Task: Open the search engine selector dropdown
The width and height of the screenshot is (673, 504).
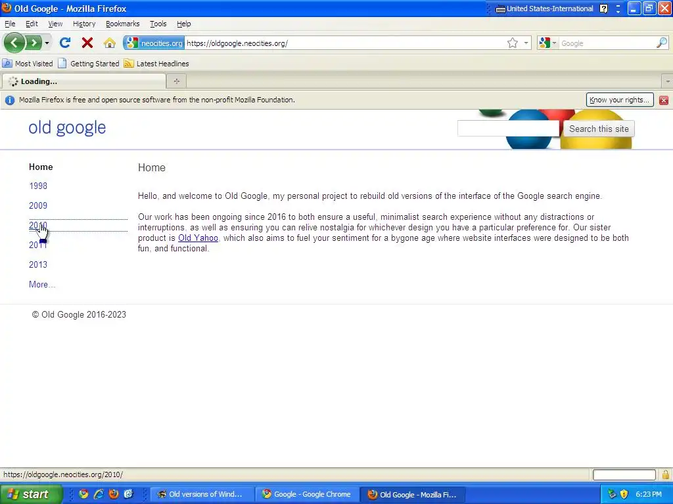Action: 547,43
